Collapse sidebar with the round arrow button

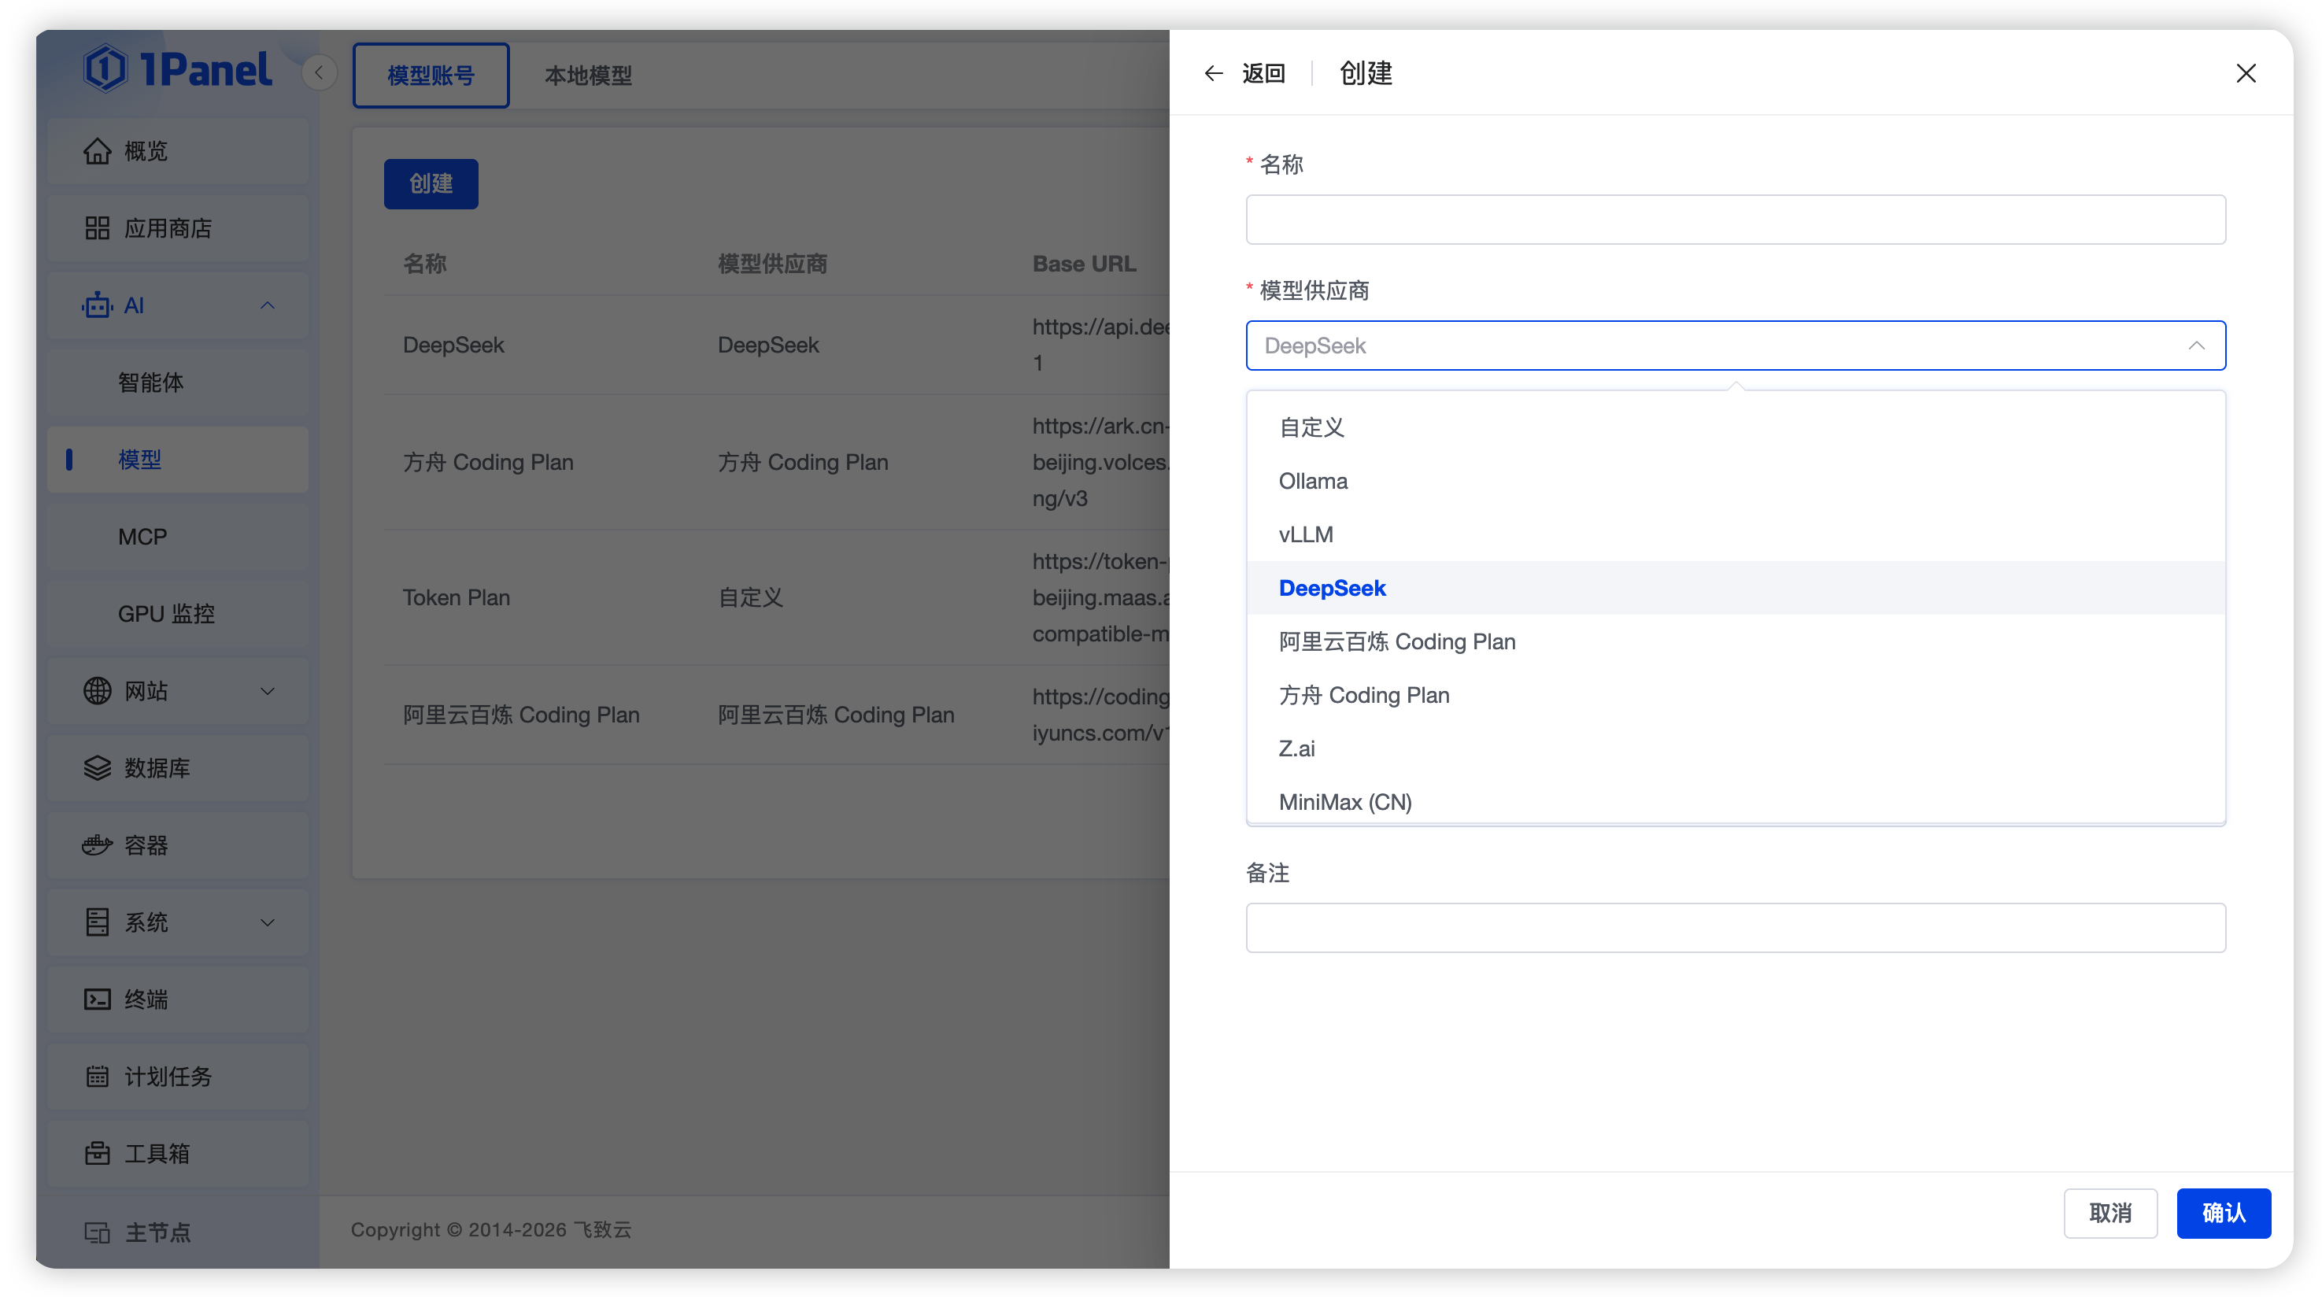[x=319, y=73]
